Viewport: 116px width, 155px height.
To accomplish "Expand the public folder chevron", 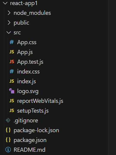I will (x=9, y=23).
